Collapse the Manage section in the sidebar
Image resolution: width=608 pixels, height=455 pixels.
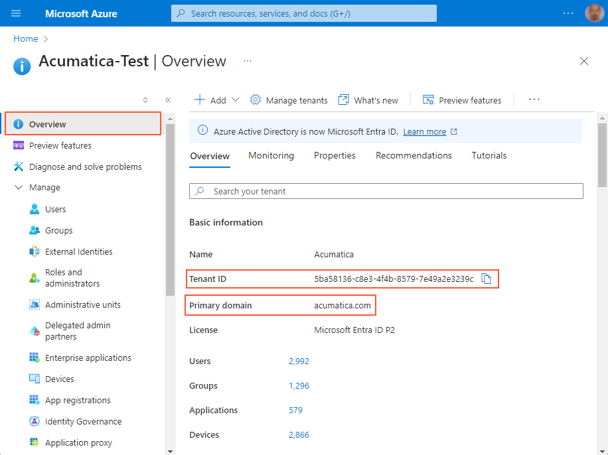click(19, 188)
